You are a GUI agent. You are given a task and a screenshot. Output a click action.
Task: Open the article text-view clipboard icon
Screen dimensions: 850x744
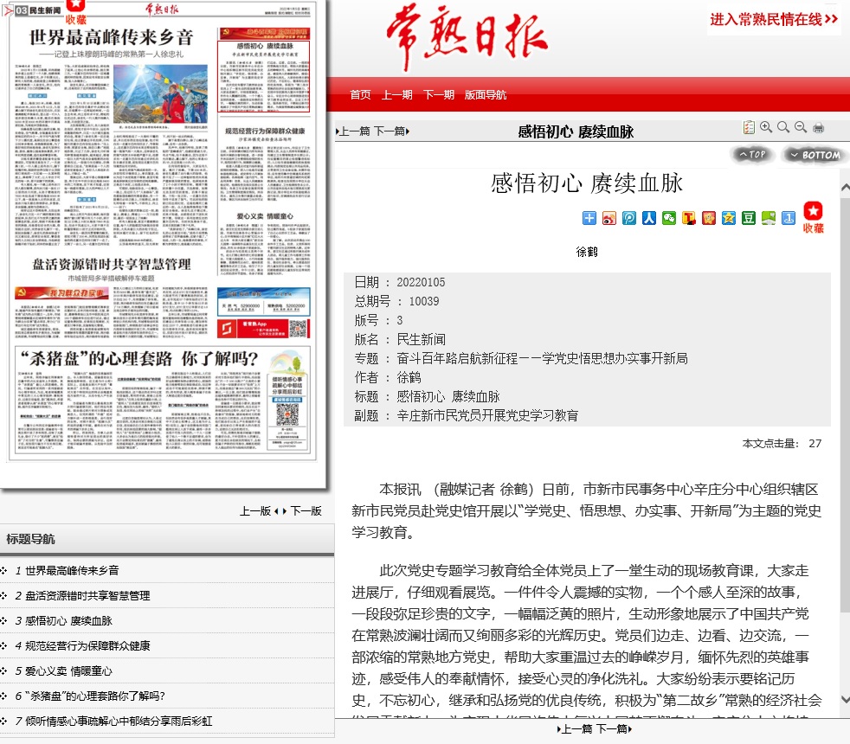(x=749, y=127)
